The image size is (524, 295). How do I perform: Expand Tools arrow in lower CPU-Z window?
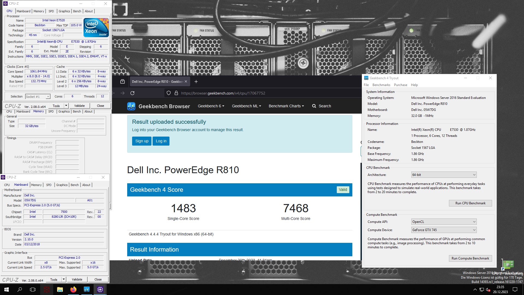point(64,279)
